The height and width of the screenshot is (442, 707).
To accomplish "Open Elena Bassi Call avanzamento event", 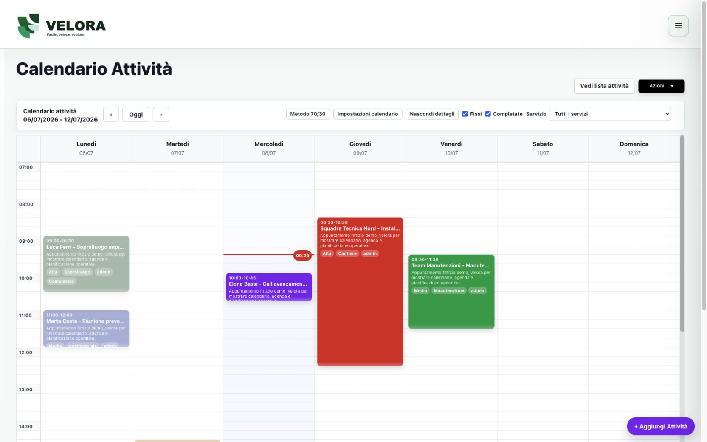I will 269,287.
